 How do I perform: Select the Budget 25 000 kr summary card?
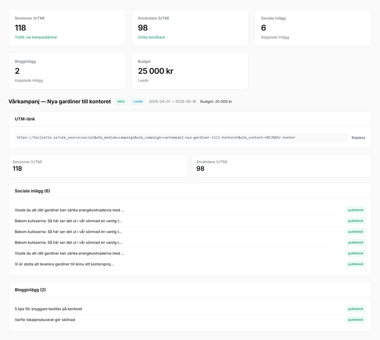190,71
